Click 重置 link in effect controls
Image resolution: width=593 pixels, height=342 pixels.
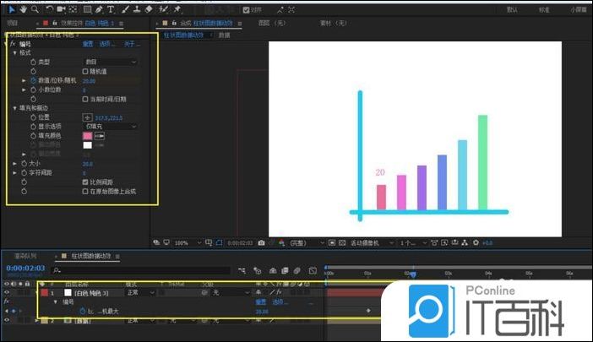pos(88,44)
